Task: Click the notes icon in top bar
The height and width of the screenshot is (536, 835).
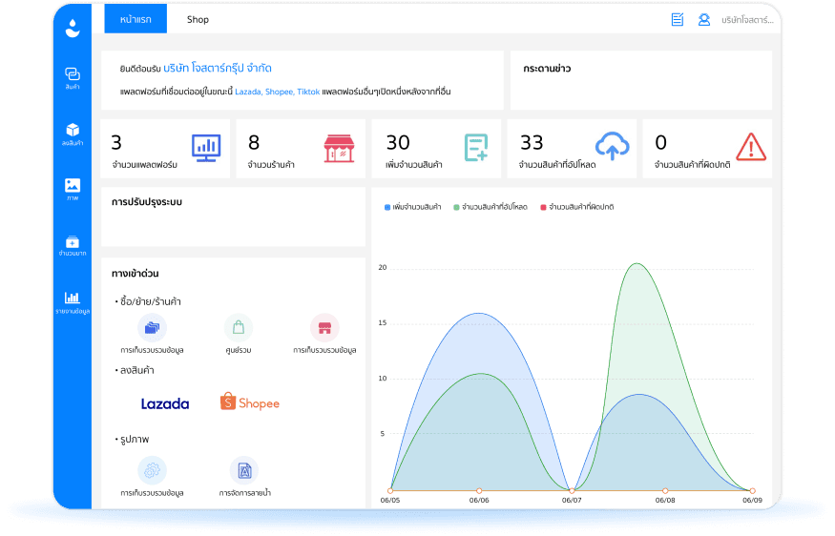Action: [677, 20]
